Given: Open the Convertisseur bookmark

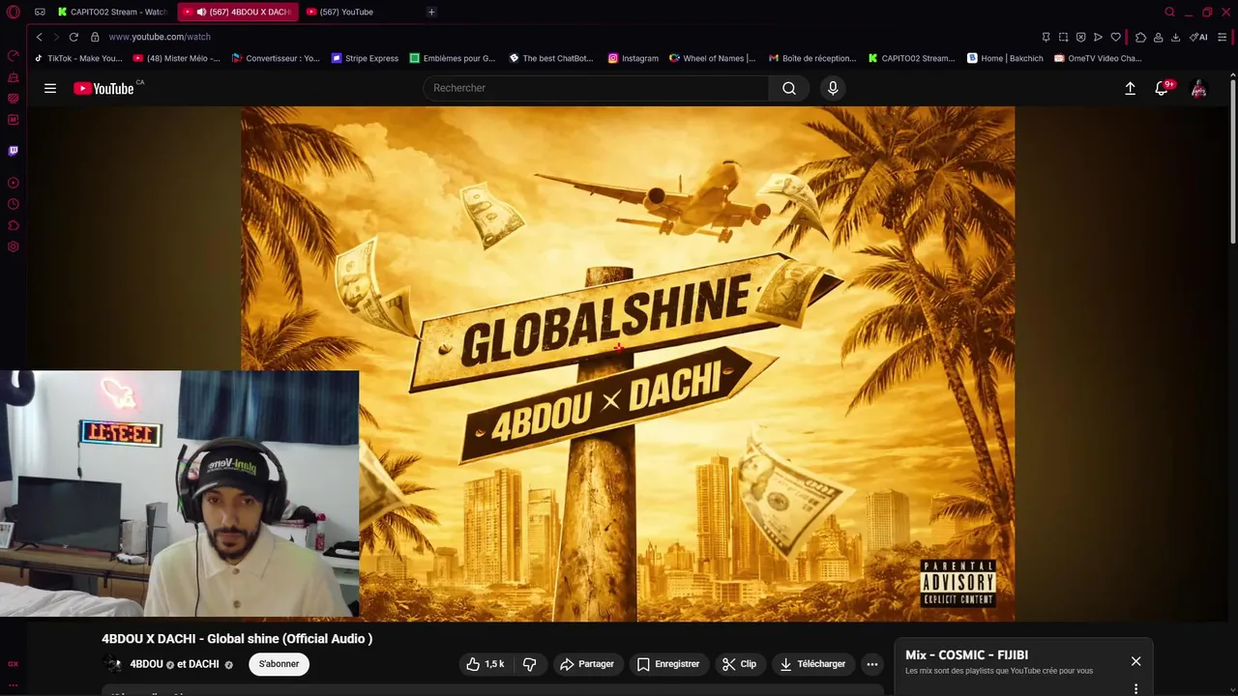Looking at the screenshot, I should 276,58.
